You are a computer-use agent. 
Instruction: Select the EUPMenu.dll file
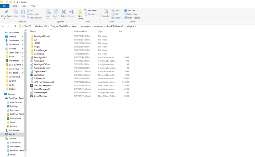tap(39, 78)
